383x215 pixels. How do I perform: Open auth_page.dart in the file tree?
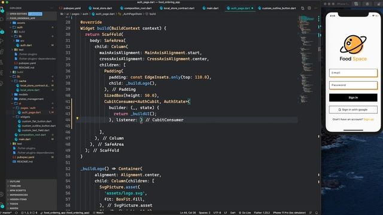[31, 112]
